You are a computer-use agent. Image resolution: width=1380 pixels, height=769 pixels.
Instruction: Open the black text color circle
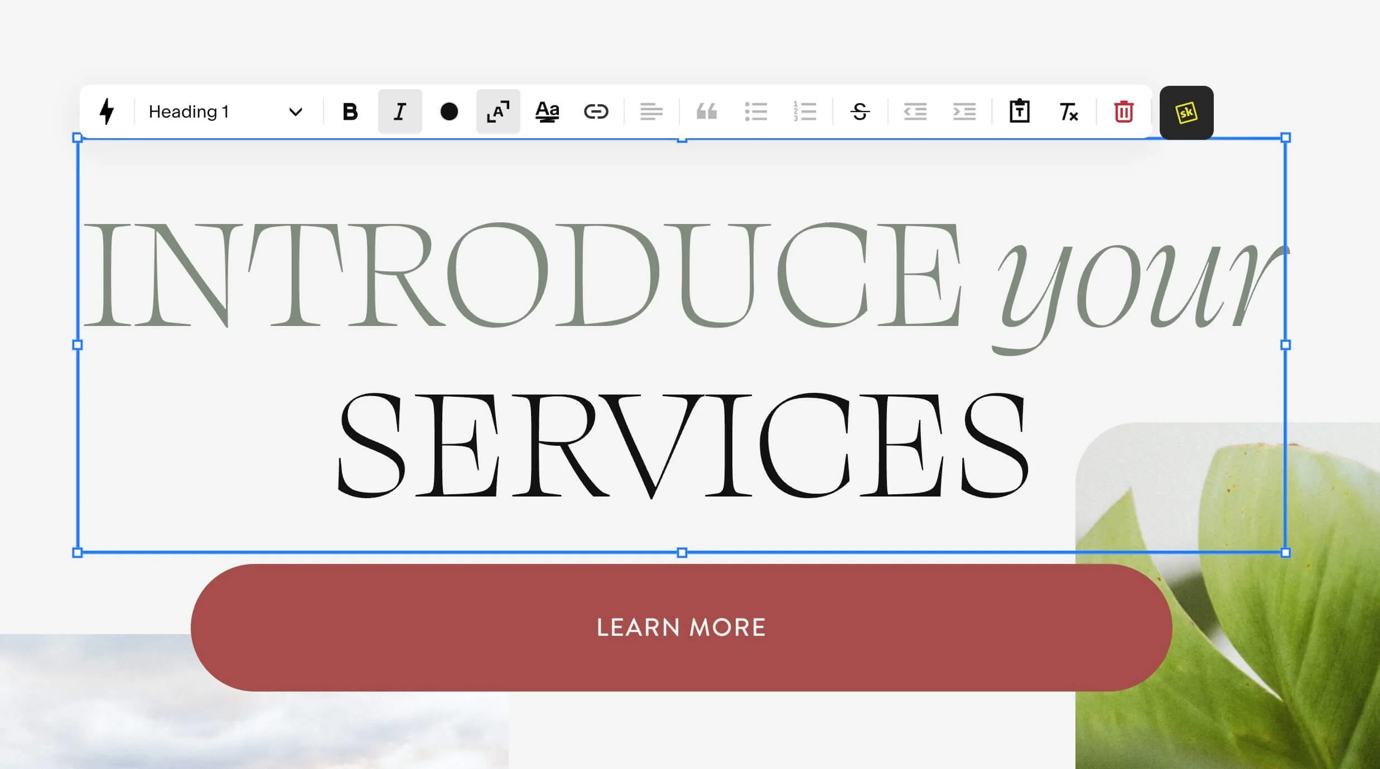tap(449, 112)
